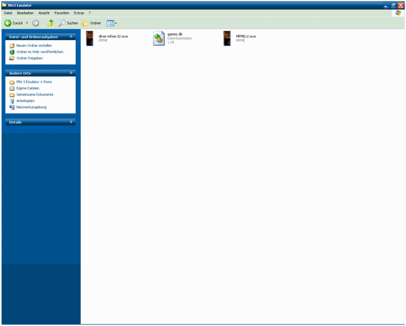Screen dimensions: 406x326
Task: Click the green Zurück back arrow
Action: (8, 23)
